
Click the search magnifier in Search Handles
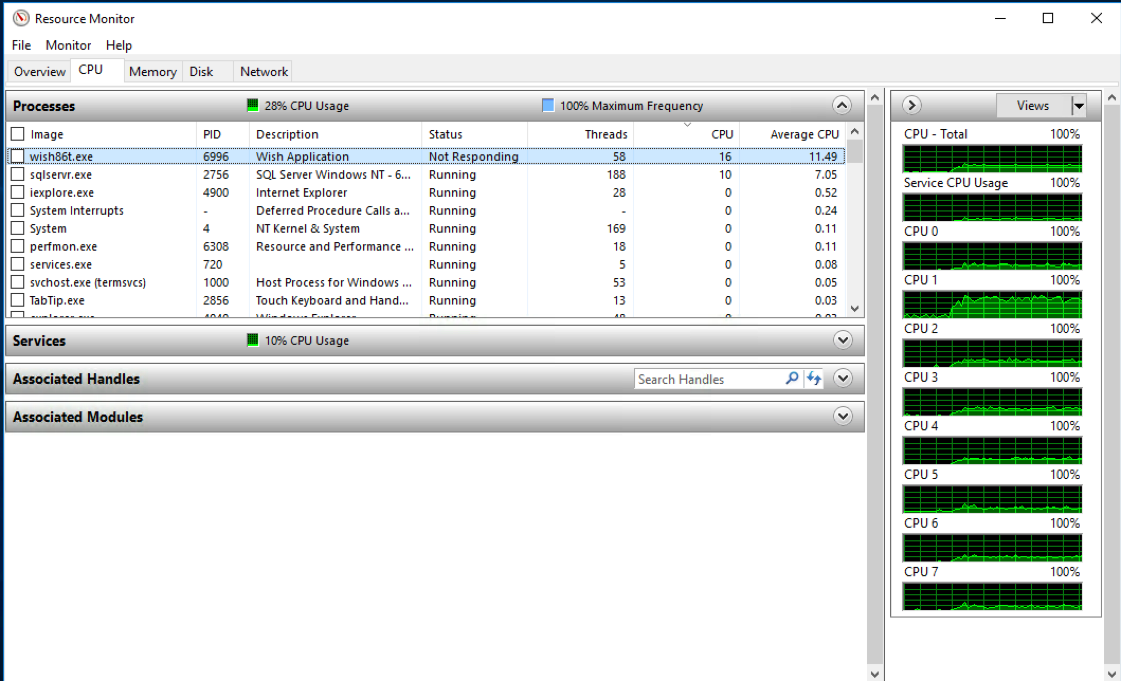792,379
